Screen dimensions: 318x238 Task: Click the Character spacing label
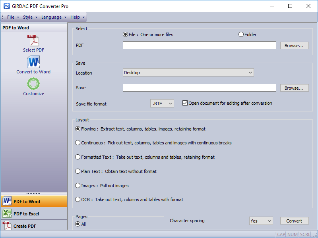(x=187, y=221)
